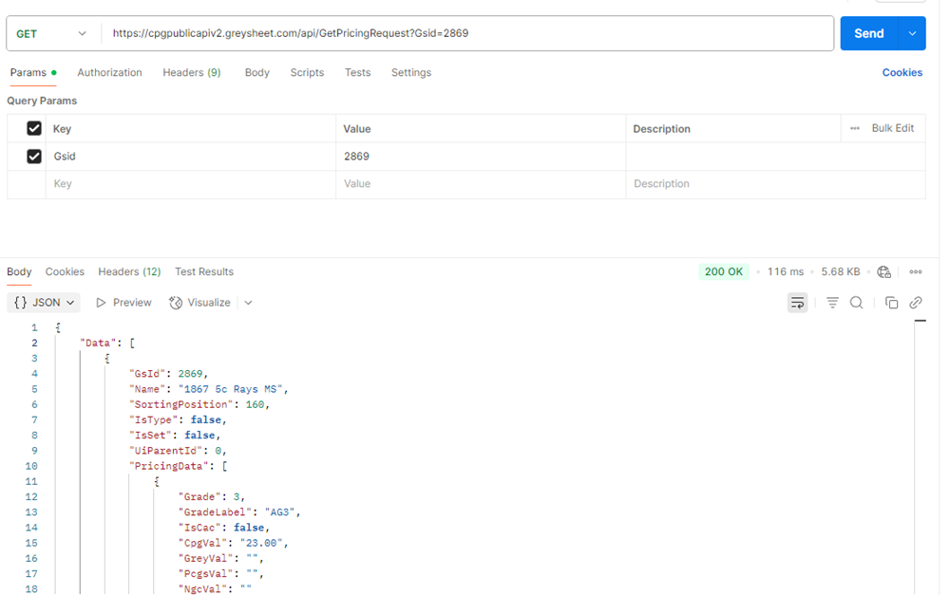This screenshot has height=595, width=950.
Task: Check the second query parameter row checkbox
Action: pos(34,156)
